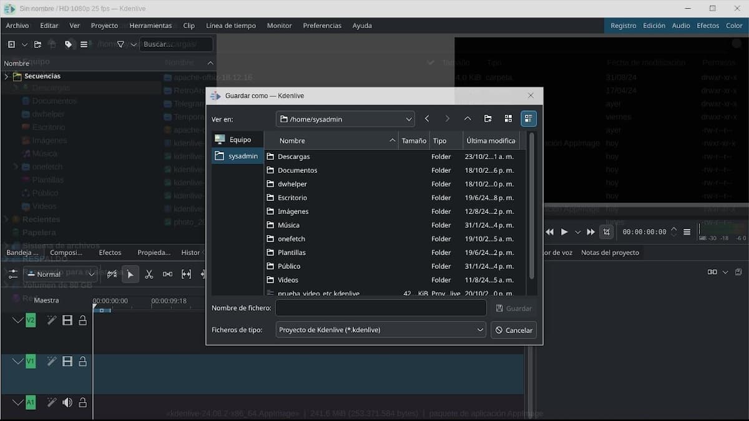
Task: Open the Proyecto menu
Action: 104,26
